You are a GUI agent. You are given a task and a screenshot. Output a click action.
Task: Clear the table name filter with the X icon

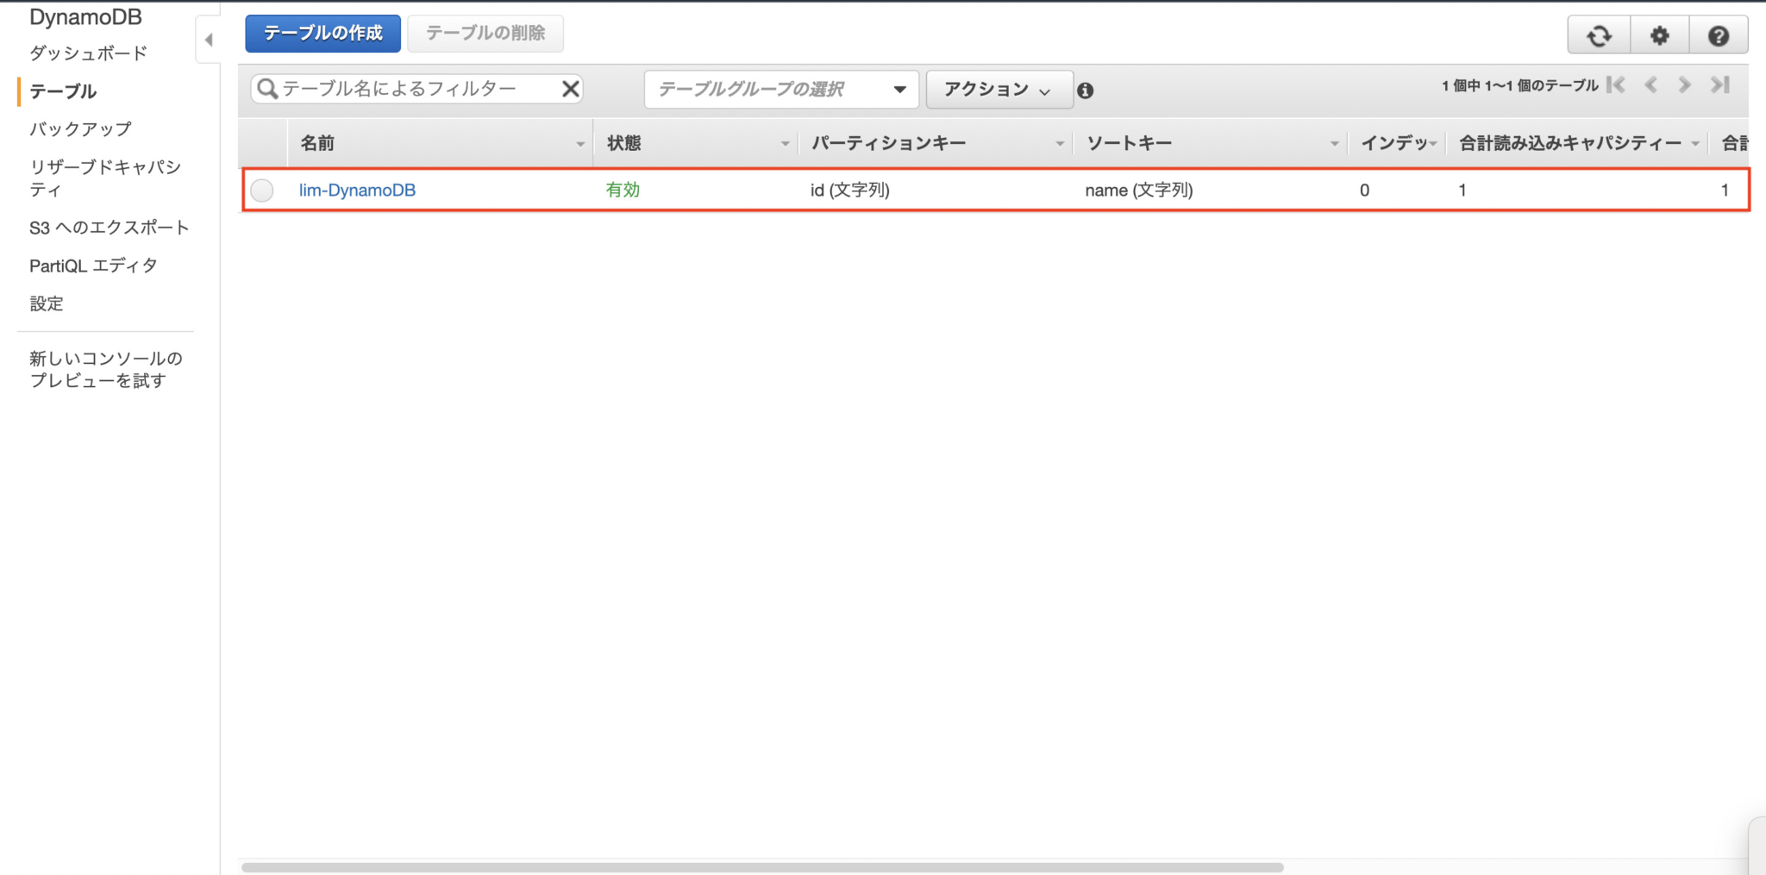pos(570,88)
